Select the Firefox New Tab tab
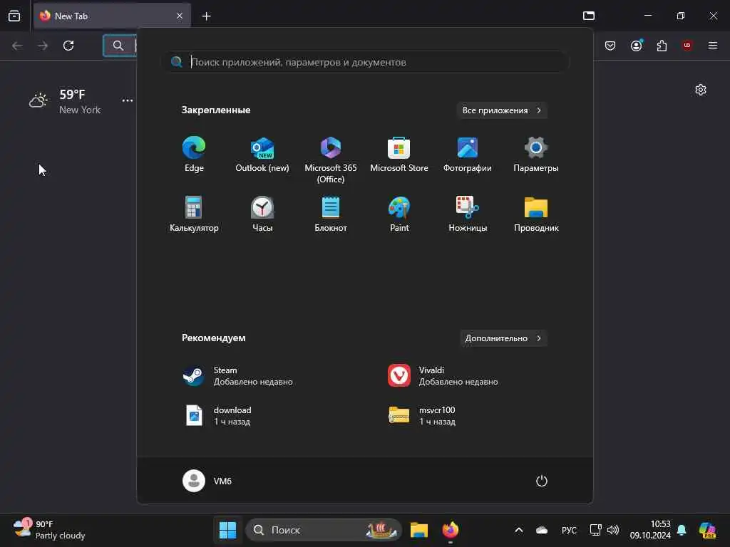730x547 pixels. coord(112,16)
